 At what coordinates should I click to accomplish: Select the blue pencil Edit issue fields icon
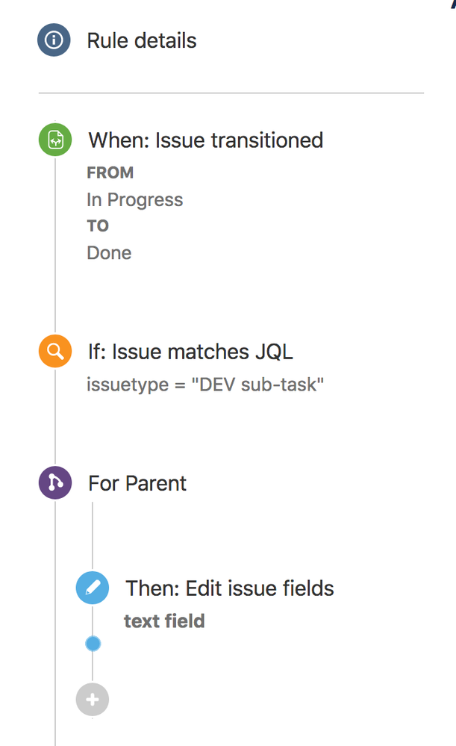pos(92,588)
